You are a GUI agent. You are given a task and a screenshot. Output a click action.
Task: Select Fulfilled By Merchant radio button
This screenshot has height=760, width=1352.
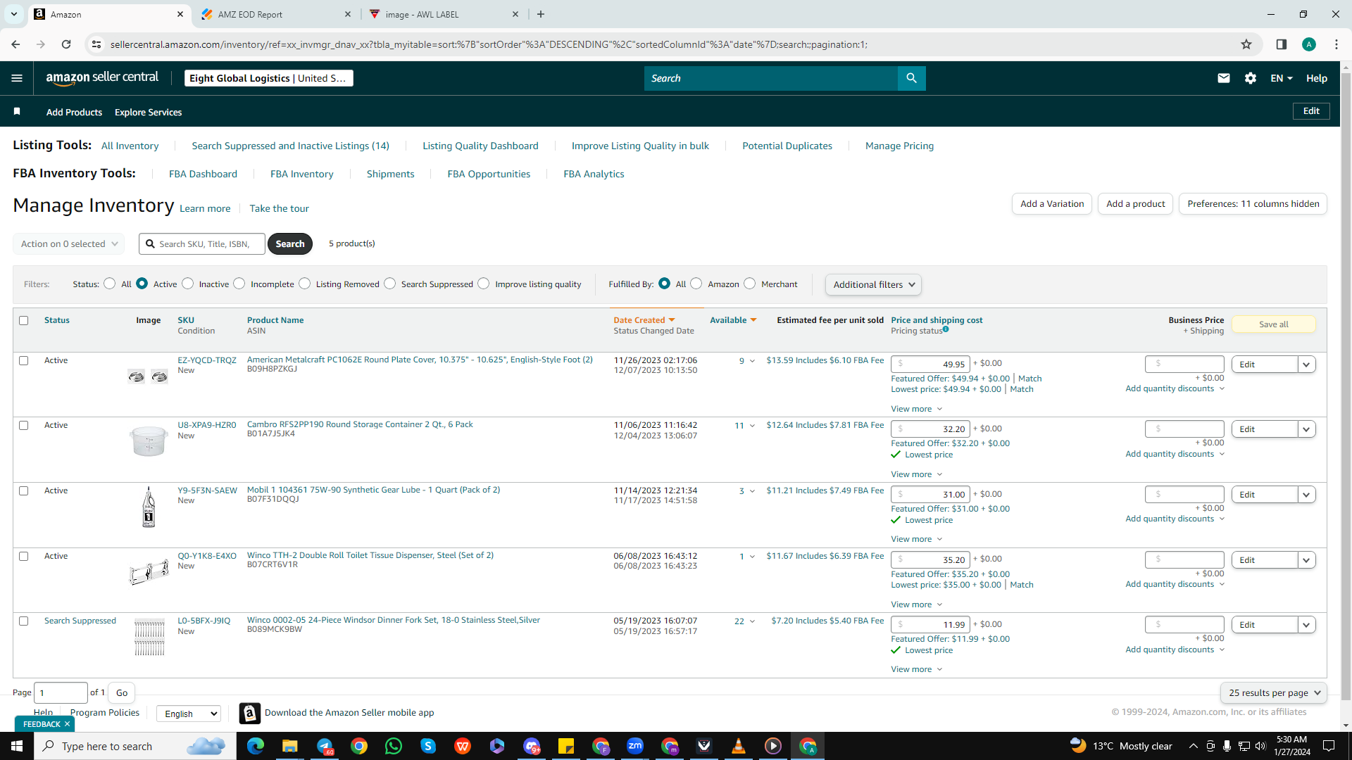pyautogui.click(x=750, y=284)
